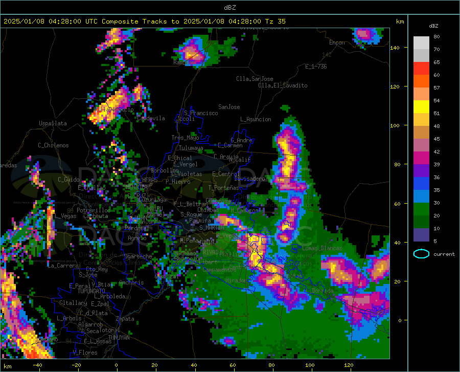Click the S_Francisco label

pos(201,113)
